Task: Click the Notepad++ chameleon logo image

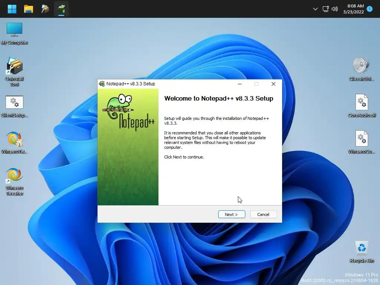Action: coord(128,112)
